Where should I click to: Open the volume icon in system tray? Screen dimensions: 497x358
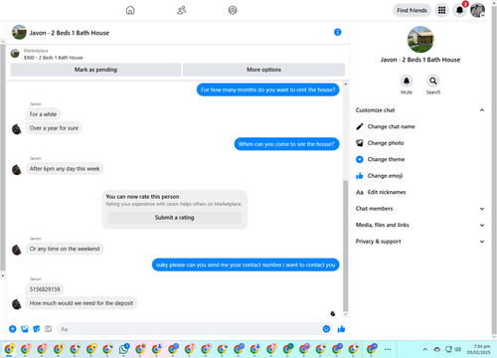[x=458, y=349]
